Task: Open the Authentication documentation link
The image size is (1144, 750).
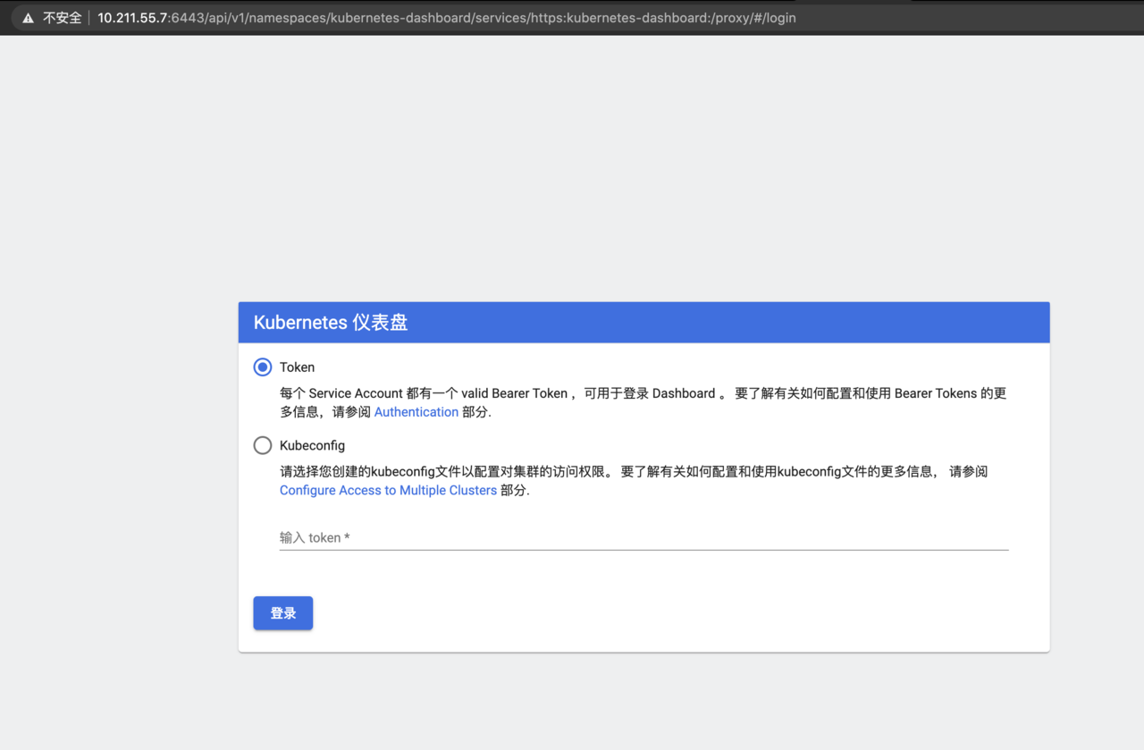Action: click(416, 412)
